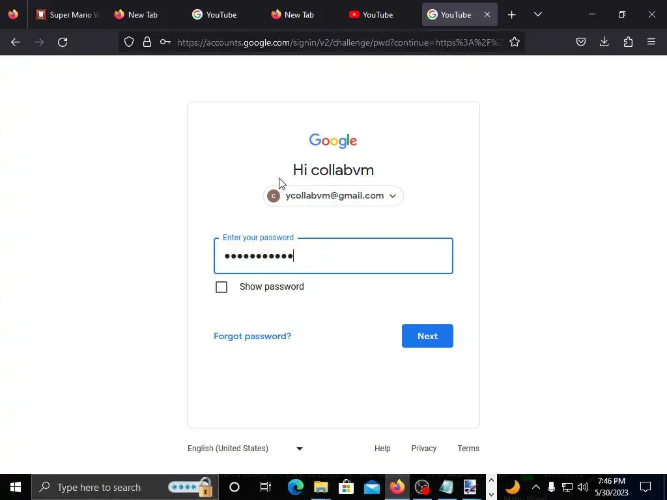Image resolution: width=667 pixels, height=500 pixels.
Task: Expand the ycollabvm@gmail.com account switcher
Action: [333, 196]
